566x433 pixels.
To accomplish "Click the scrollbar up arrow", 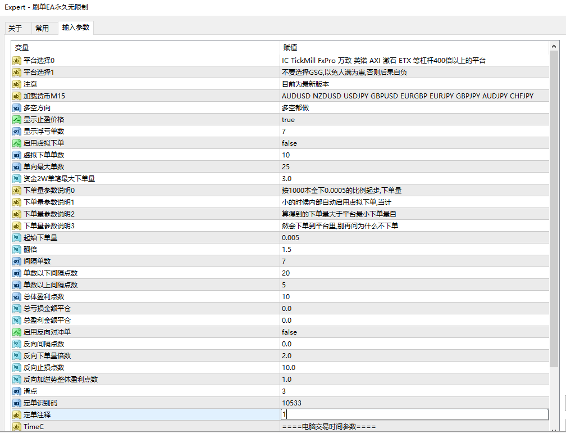I will coord(554,46).
